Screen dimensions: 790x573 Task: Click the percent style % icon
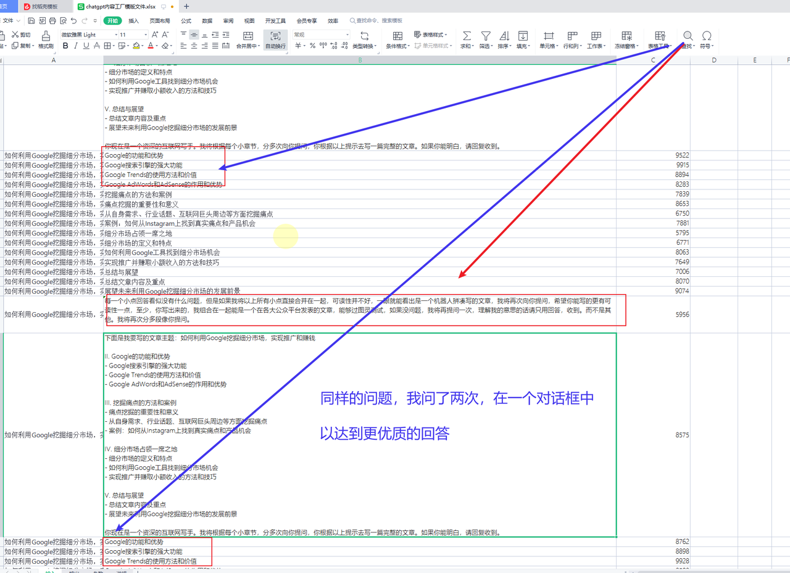(313, 46)
